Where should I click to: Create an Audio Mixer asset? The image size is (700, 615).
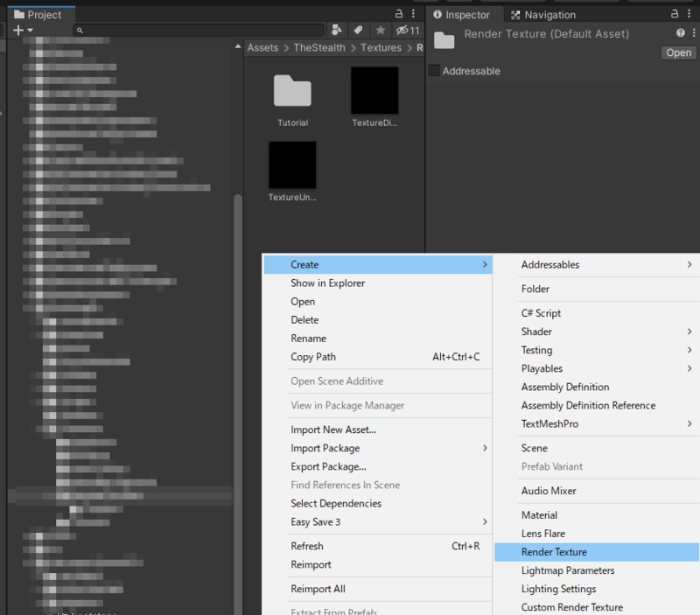[597, 491]
